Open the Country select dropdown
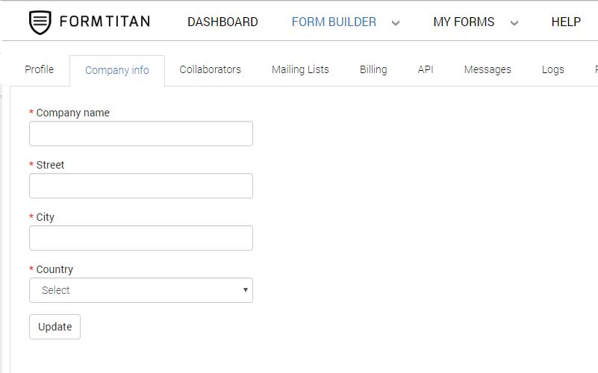This screenshot has height=373, width=598. (141, 290)
